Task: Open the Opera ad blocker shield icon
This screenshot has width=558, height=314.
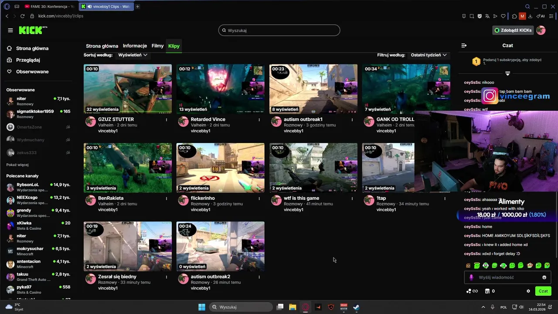Action: (480, 16)
